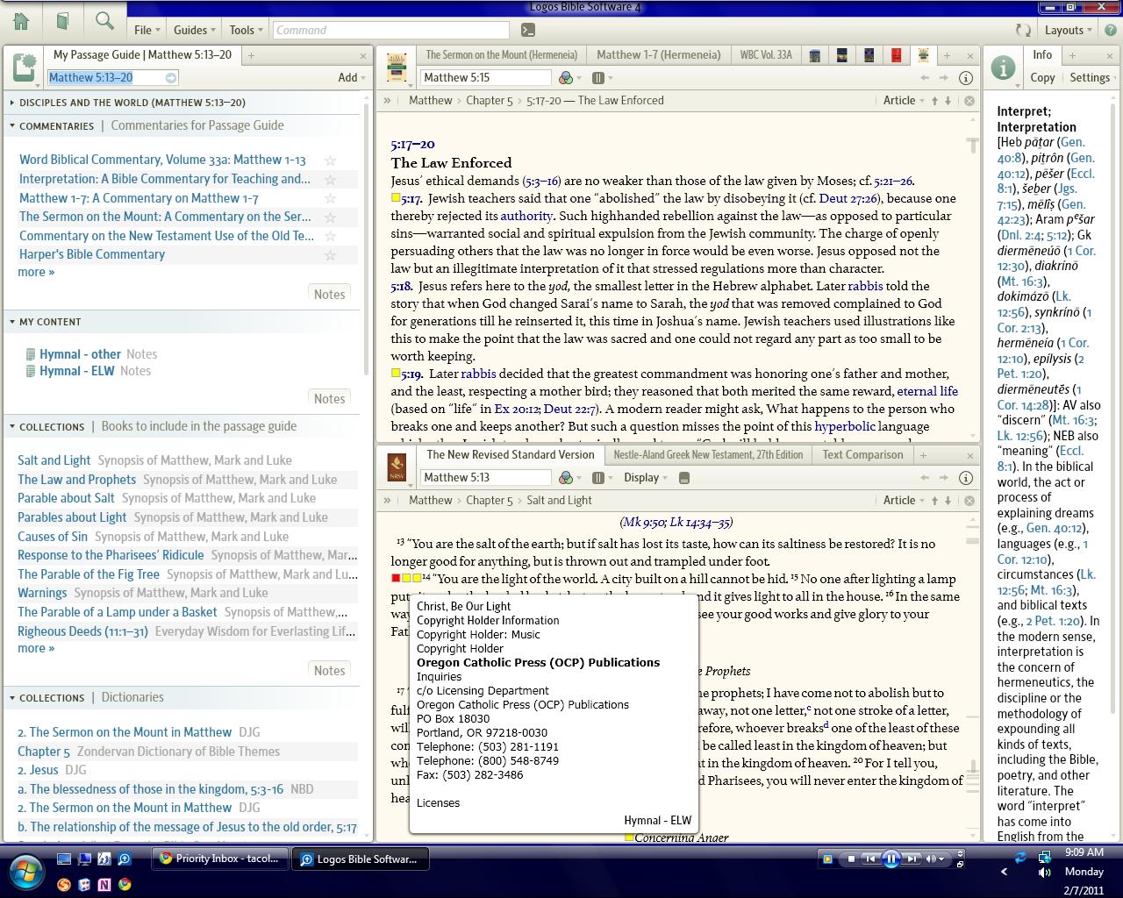Open info icon in commentary panel
The height and width of the screenshot is (898, 1123).
point(966,78)
